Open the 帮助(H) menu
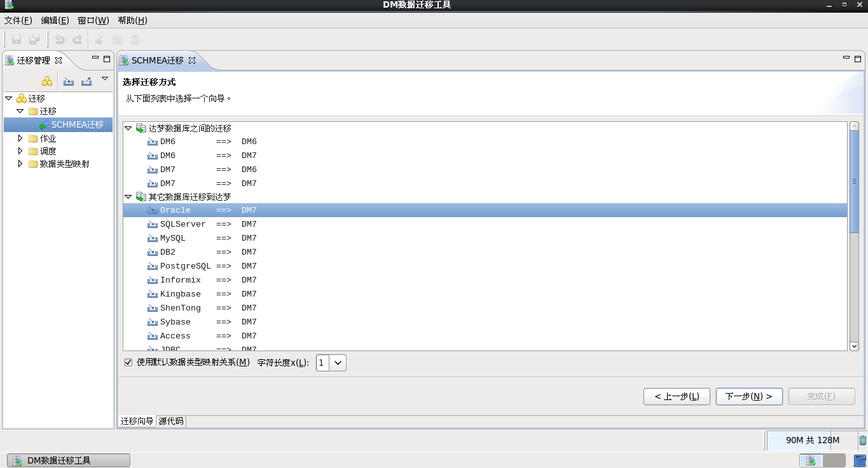The image size is (868, 468). coord(132,20)
